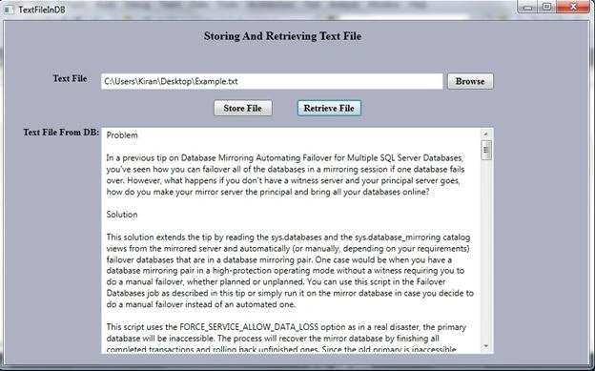
Task: Minimize the TextFileInDB window
Action: [x=528, y=7]
